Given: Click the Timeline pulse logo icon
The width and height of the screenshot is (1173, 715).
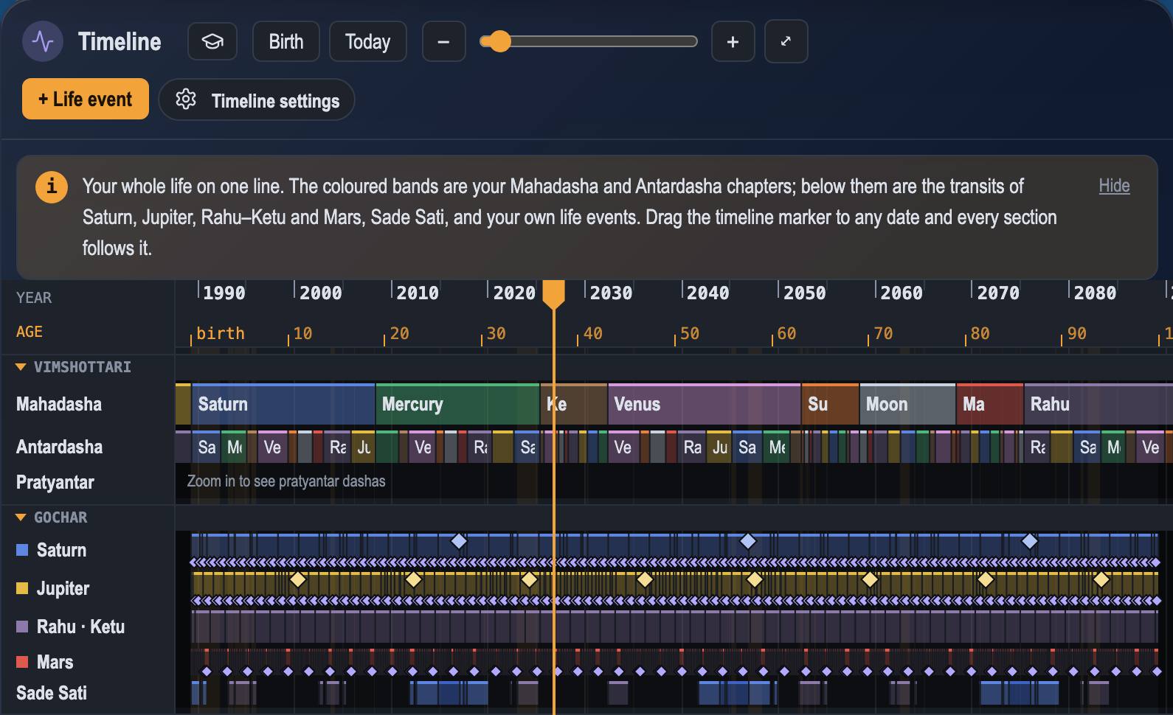Looking at the screenshot, I should (43, 41).
